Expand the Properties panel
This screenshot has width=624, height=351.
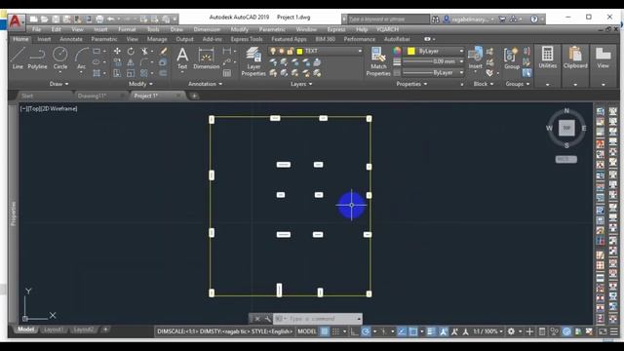point(411,84)
